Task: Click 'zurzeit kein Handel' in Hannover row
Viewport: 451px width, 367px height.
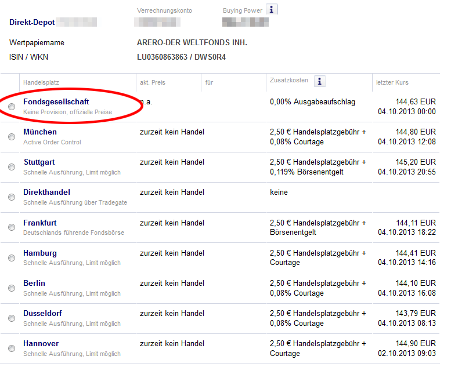Action: click(x=172, y=344)
